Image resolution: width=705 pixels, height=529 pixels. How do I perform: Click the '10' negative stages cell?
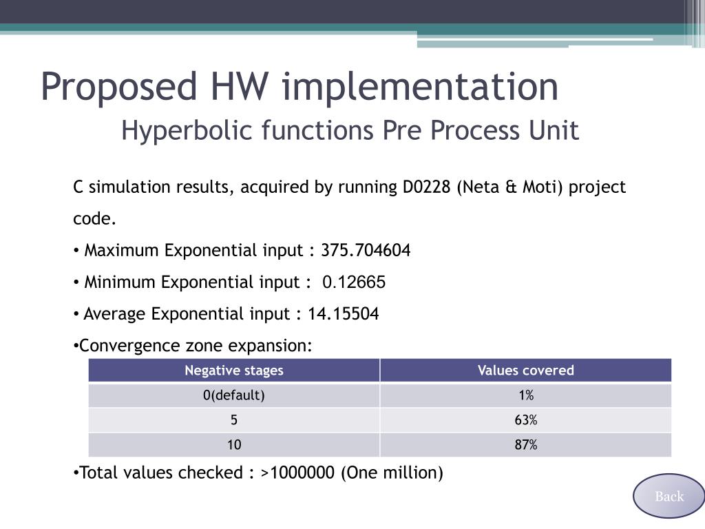(234, 444)
